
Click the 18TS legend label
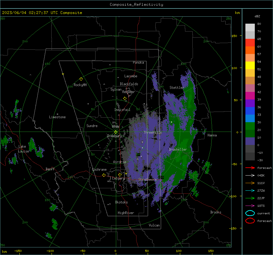click(261, 206)
